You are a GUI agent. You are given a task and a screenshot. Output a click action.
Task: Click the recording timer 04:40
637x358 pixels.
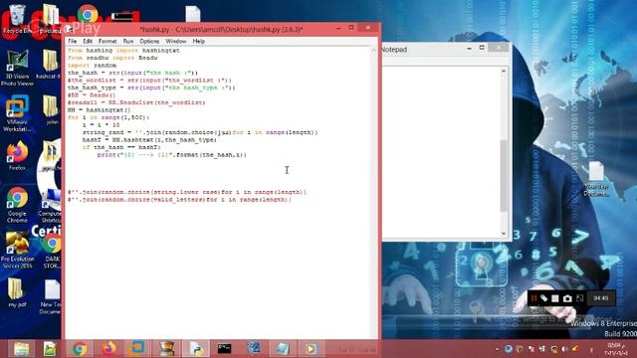point(601,298)
